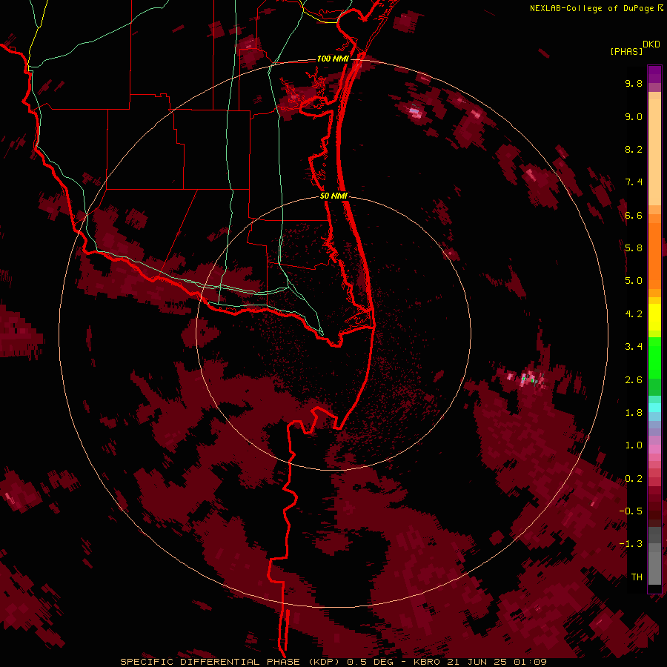
Task: Click the 7.4 color scale label
Action: coord(634,182)
